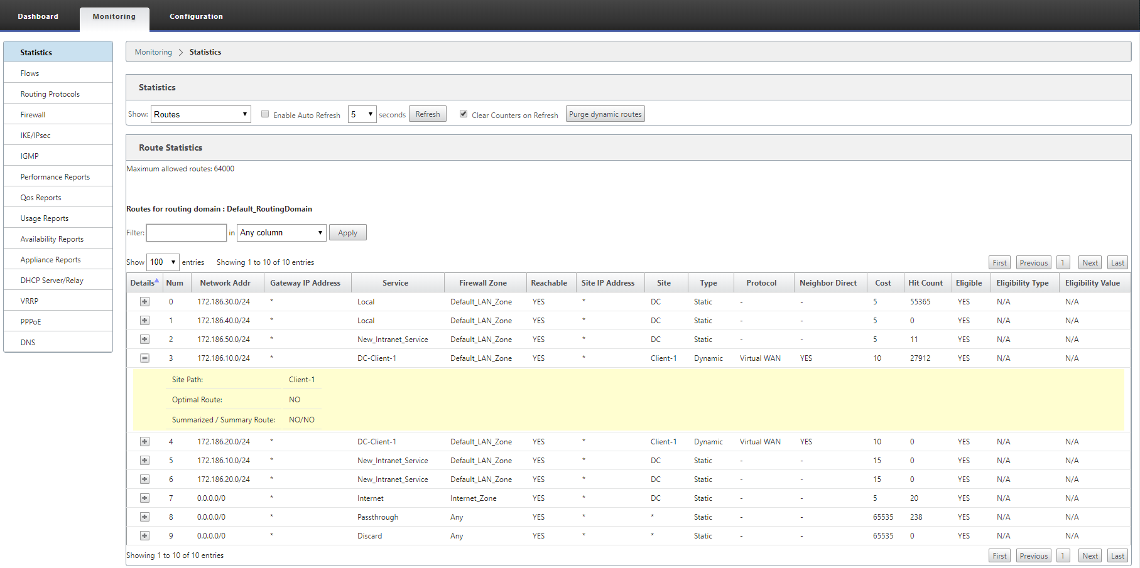Viewport: 1140px width, 568px height.
Task: Collapse details for route number 3
Action: 144,358
